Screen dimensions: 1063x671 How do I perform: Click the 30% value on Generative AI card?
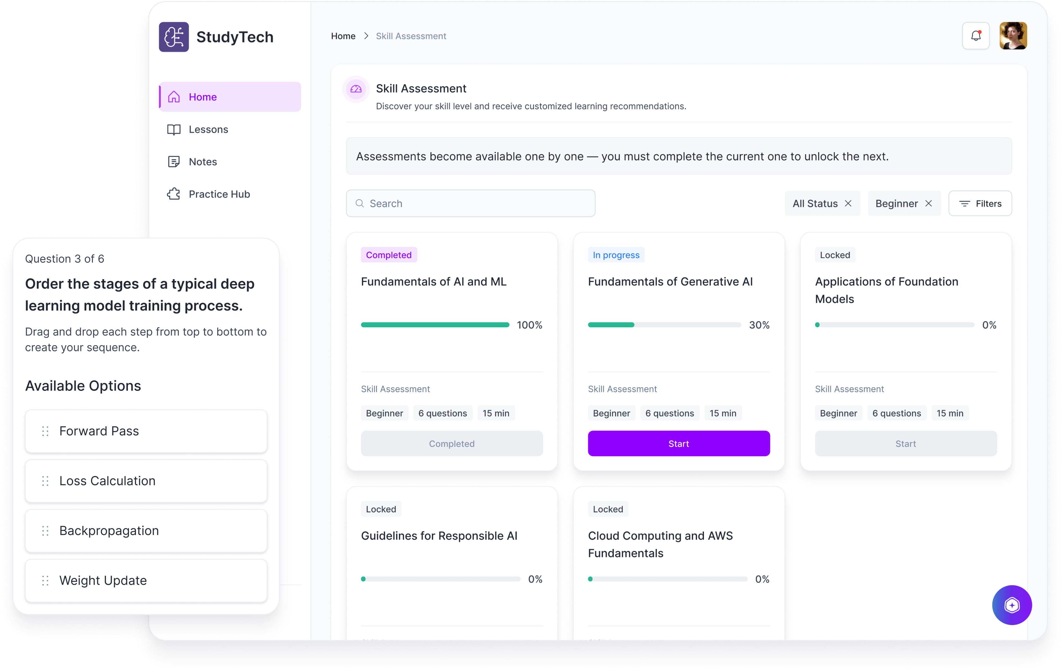coord(759,325)
